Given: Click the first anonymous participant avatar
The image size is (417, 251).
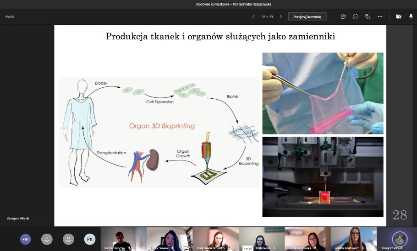Looking at the screenshot, I should (x=47, y=239).
